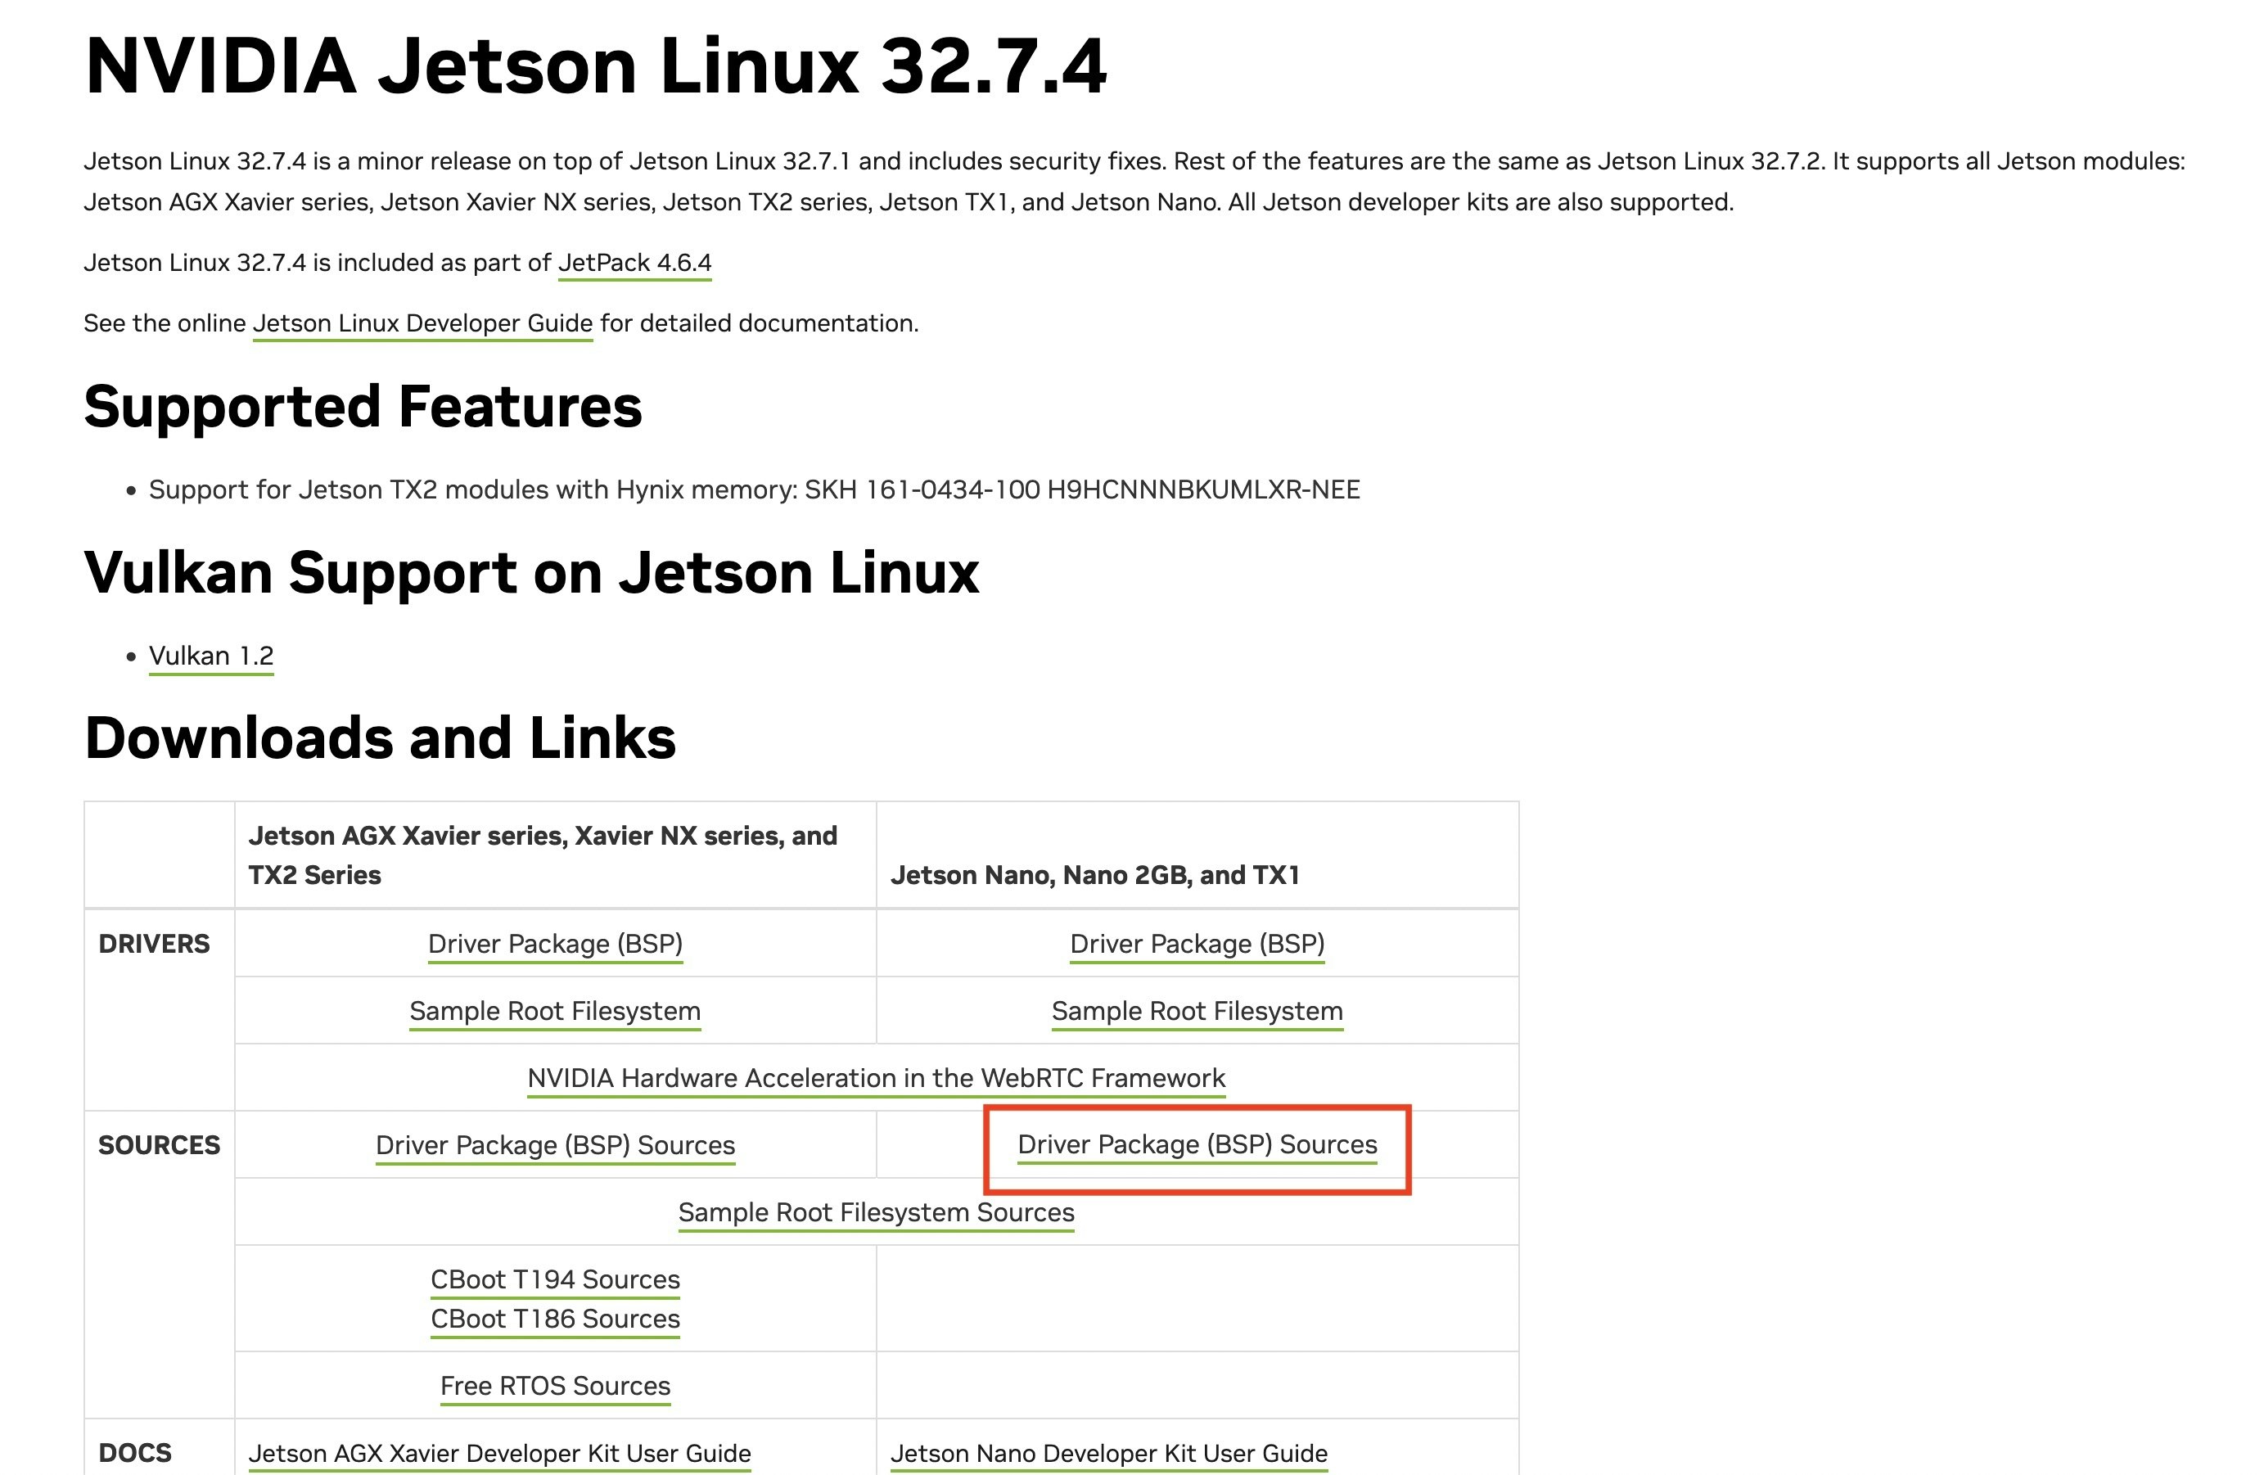Click the Vulkan Support on Jetson Linux heading
The image size is (2264, 1475).
(x=530, y=572)
